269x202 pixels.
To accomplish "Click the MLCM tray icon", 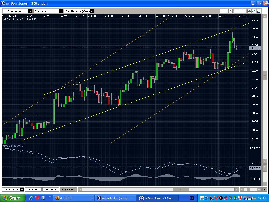I will (x=245, y=198).
